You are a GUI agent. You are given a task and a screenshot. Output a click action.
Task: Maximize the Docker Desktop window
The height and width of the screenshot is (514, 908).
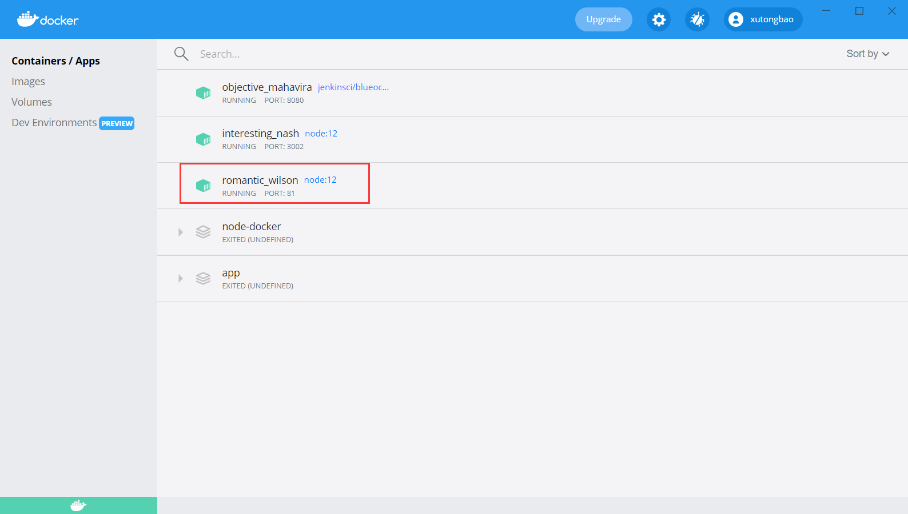[859, 11]
